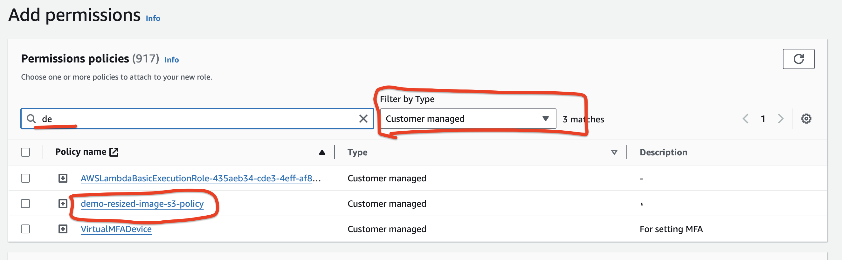Select all policies with header checkbox
The width and height of the screenshot is (842, 260).
(25, 152)
